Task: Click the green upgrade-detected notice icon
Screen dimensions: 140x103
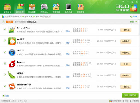Action: pyautogui.click(x=3, y=16)
